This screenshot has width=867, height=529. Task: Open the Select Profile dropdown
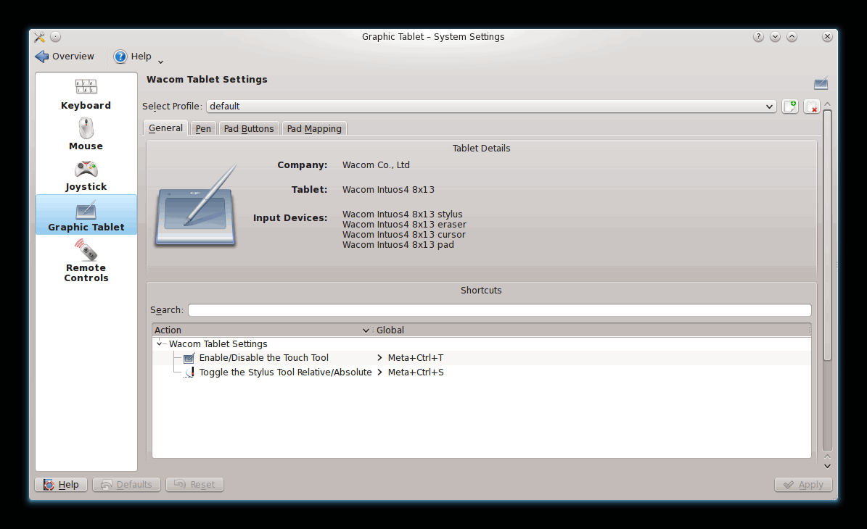pyautogui.click(x=491, y=106)
